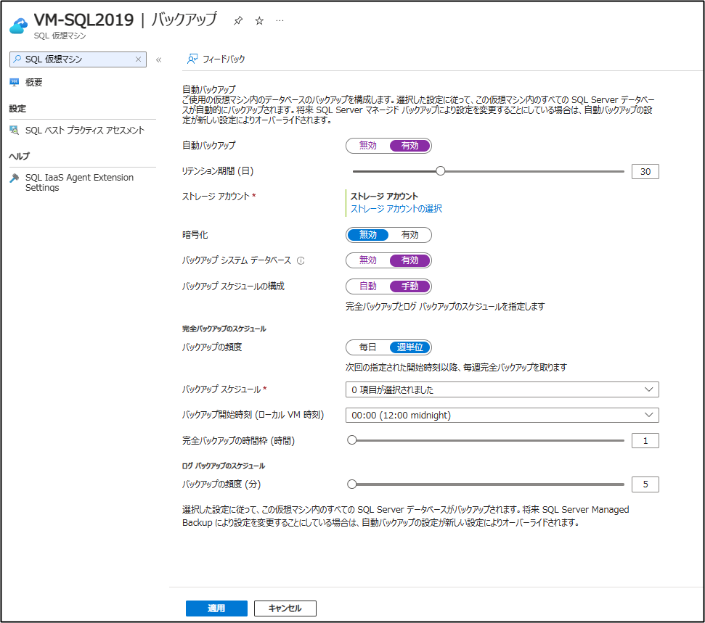Pin the VM-SQL2019 backup blade
Viewport: 705px width, 623px height.
click(238, 20)
